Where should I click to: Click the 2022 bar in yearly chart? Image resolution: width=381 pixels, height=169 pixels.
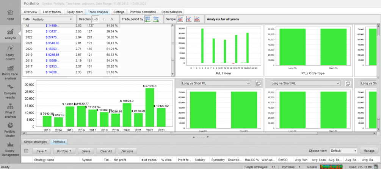click(x=150, y=108)
